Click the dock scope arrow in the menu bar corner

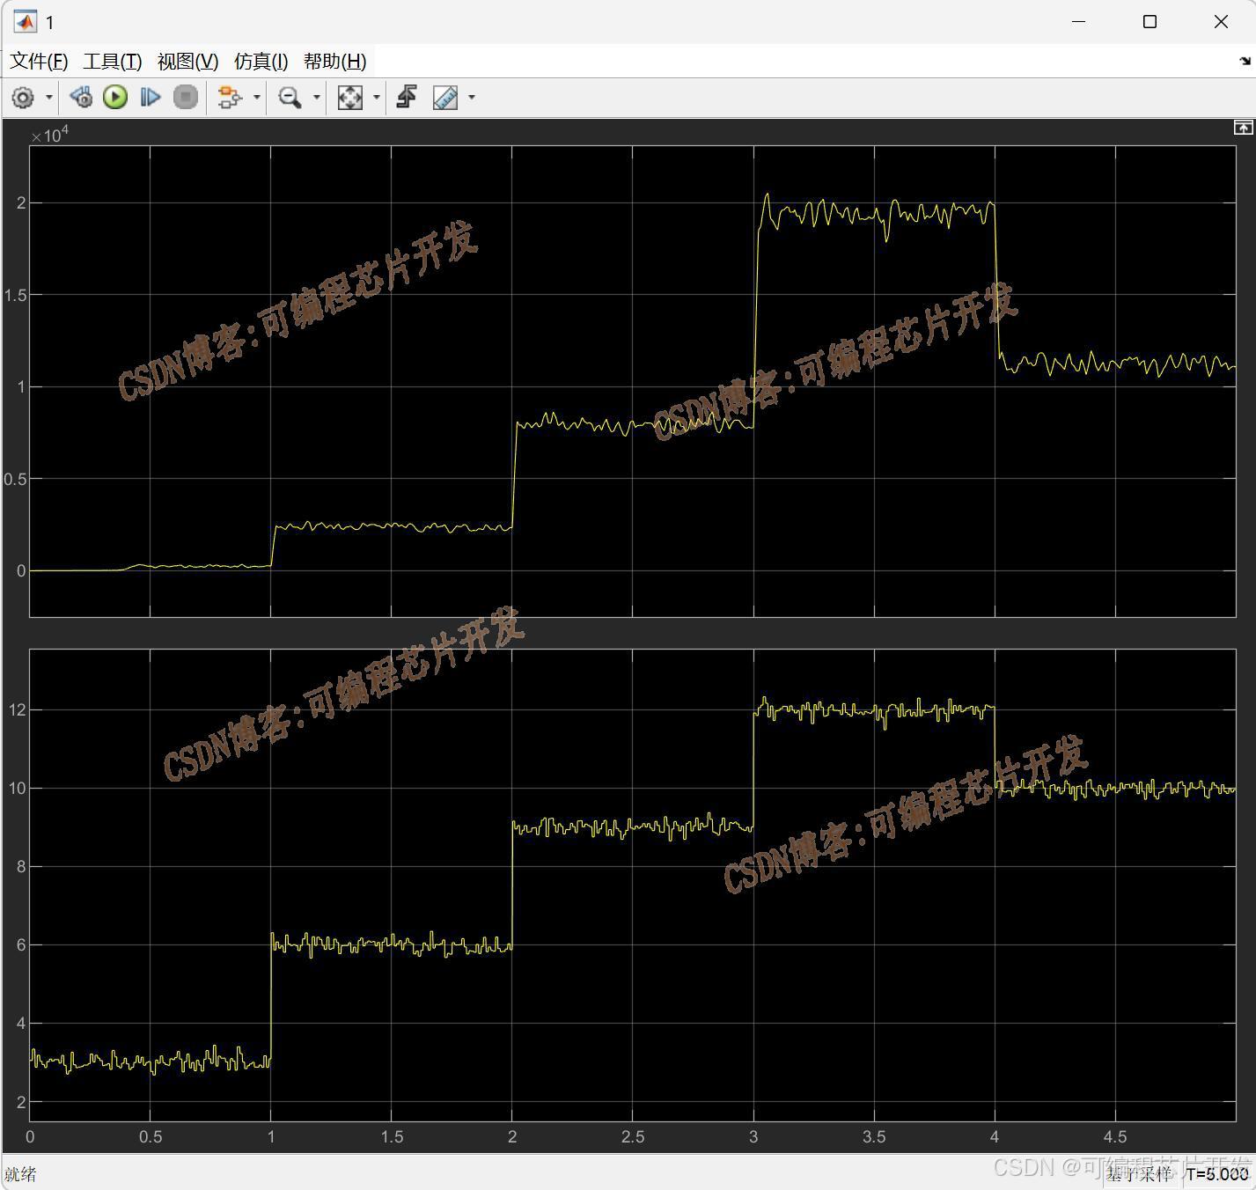(1244, 61)
